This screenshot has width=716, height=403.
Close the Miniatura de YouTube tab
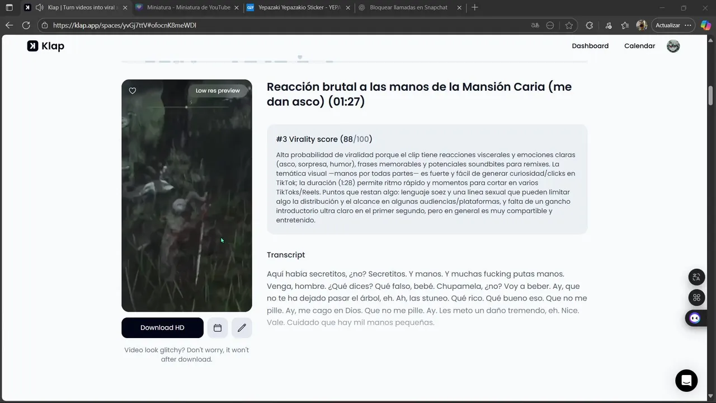pyautogui.click(x=236, y=7)
